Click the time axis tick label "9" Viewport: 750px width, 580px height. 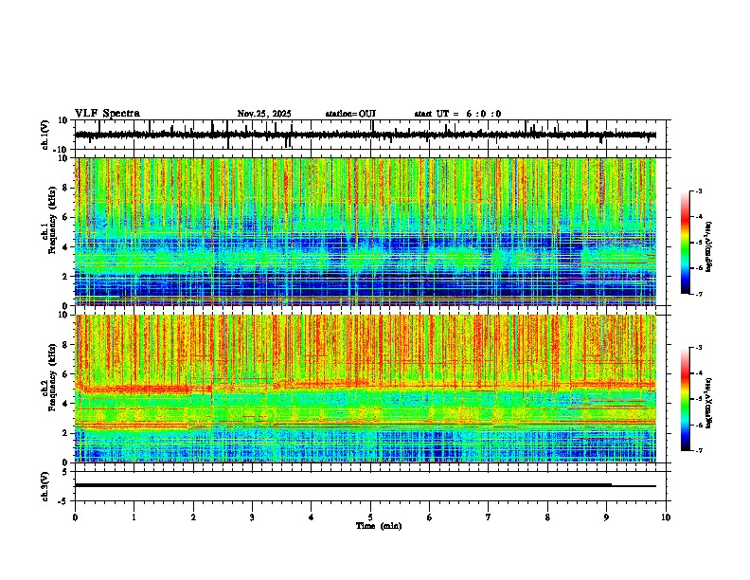coord(606,517)
